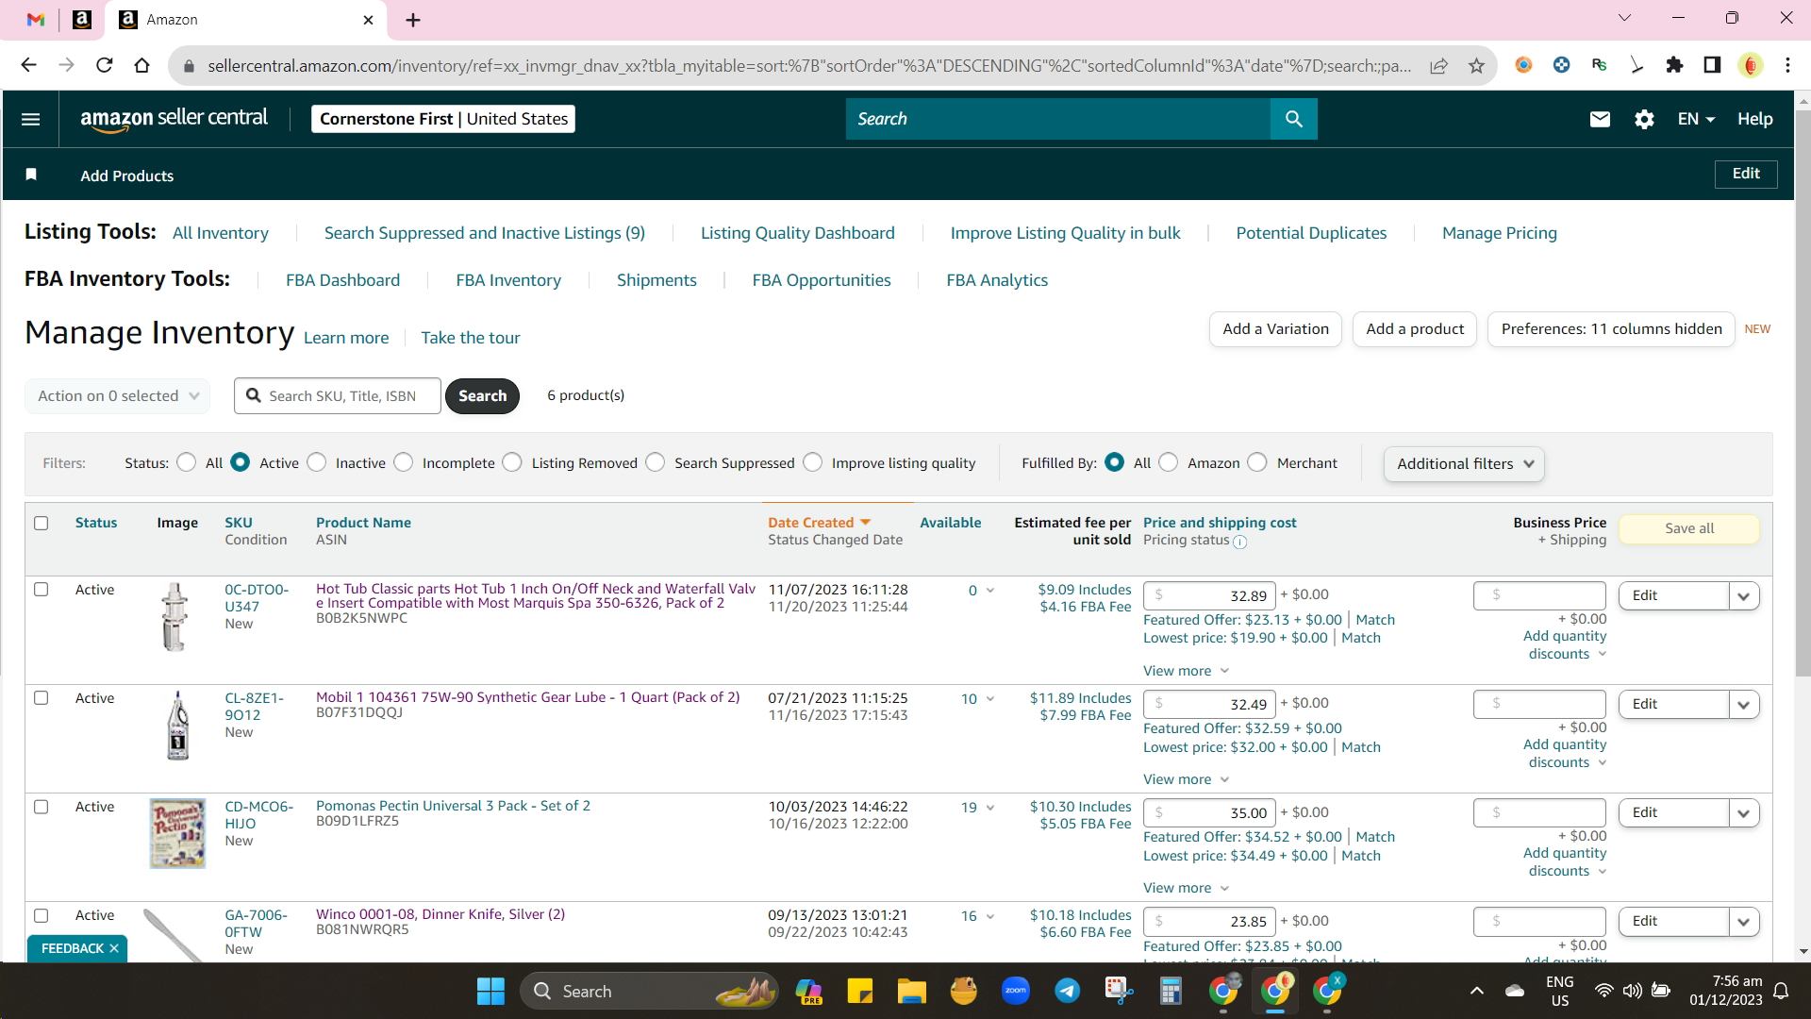
Task: Expand the Additional filters dropdown
Action: coord(1464,464)
